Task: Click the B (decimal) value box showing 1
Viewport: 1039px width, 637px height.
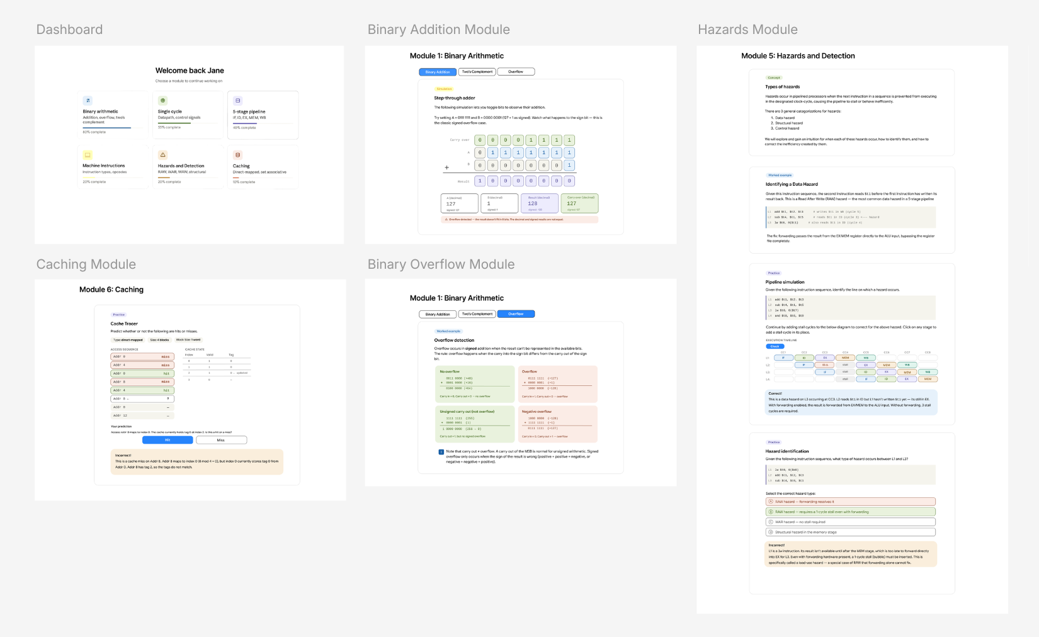Action: coord(499,203)
